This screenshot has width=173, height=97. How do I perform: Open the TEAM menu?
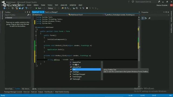(x=43, y=5)
